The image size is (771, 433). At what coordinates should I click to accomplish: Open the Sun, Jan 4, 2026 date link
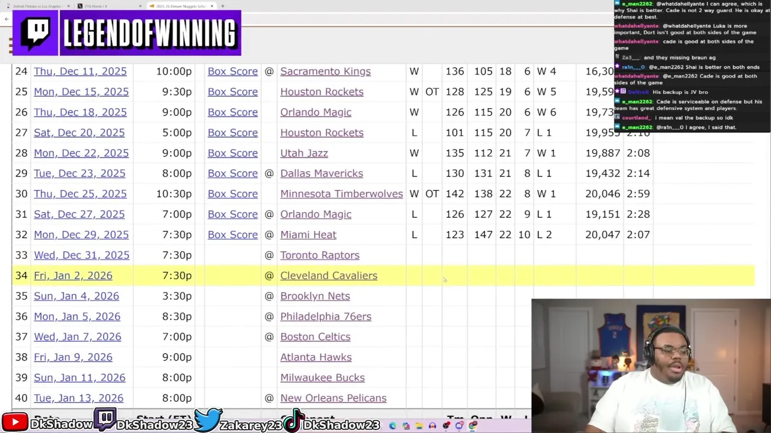point(76,296)
